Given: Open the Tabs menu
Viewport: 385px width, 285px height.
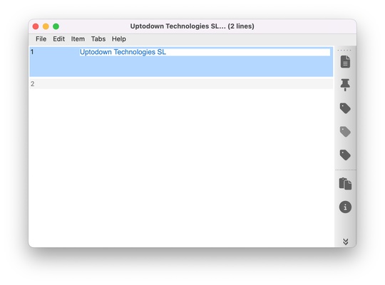Looking at the screenshot, I should tap(98, 39).
